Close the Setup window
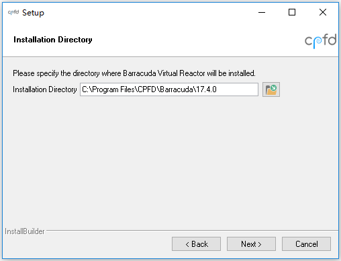Screen dimensions: 341x261 click(x=323, y=12)
